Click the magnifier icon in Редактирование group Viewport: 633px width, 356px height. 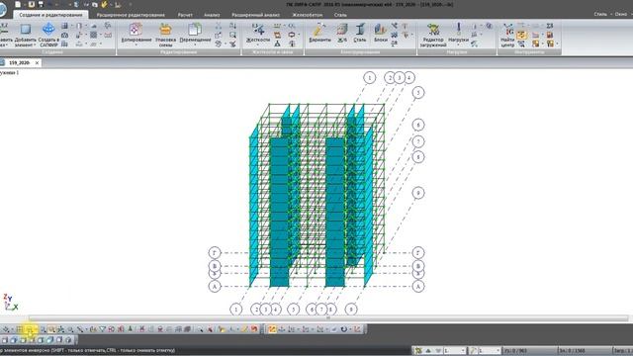pos(233,36)
